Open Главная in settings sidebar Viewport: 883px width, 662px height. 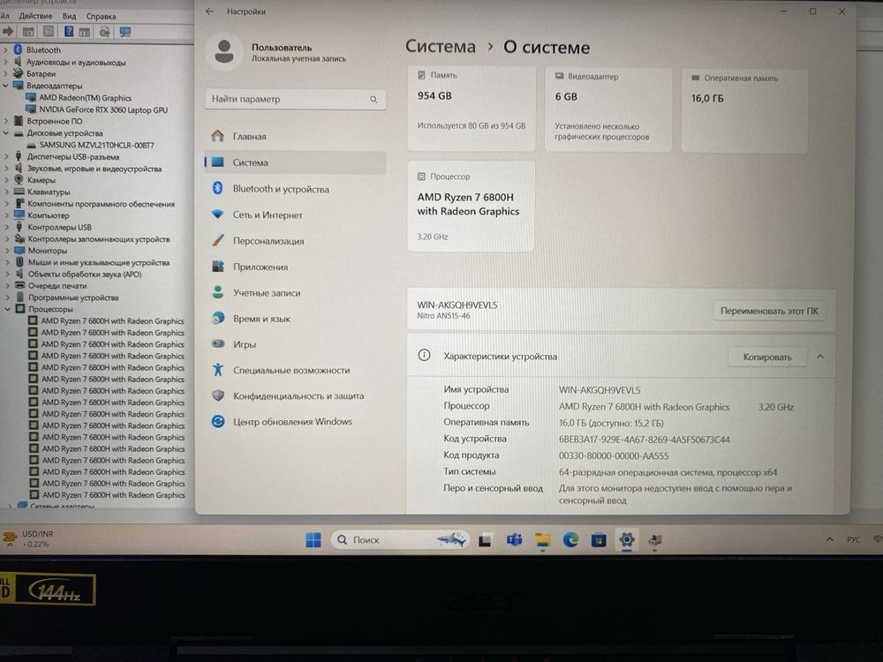coord(296,136)
